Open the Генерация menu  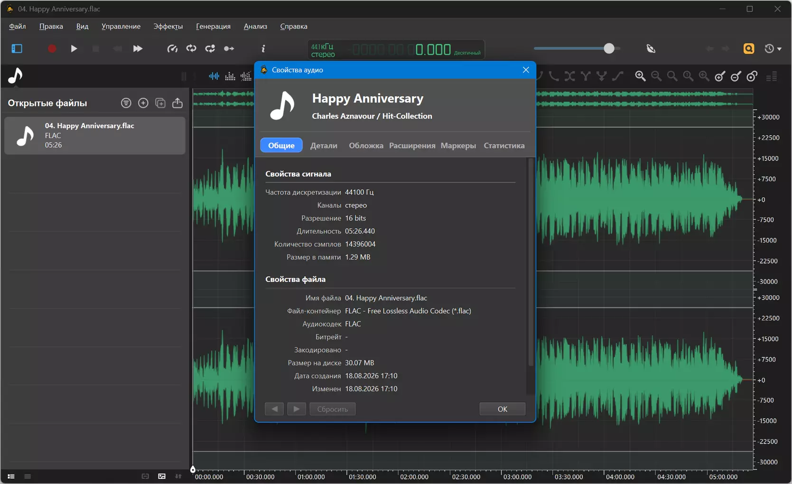tap(213, 27)
